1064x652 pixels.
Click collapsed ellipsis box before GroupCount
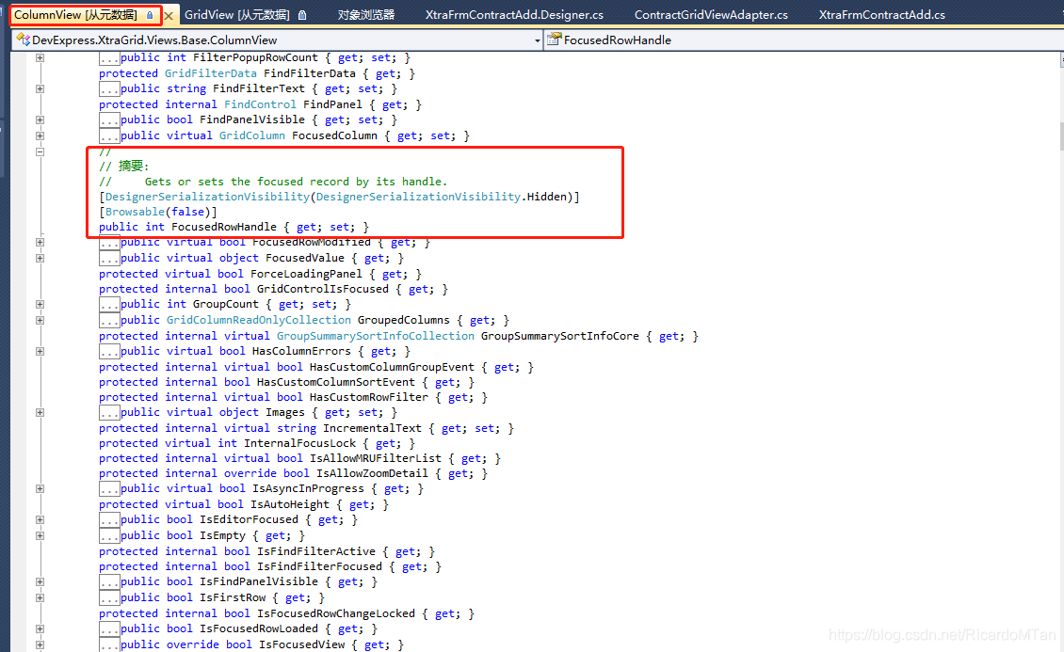(109, 305)
